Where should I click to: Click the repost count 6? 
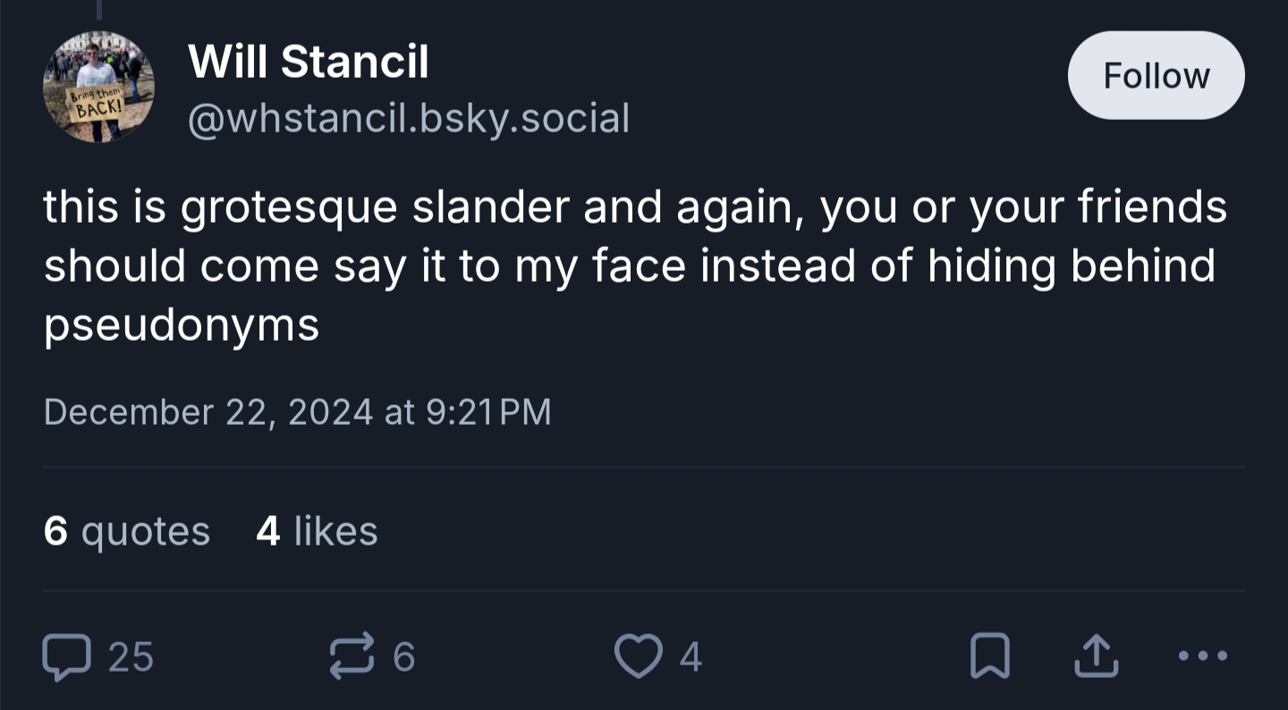click(x=404, y=657)
